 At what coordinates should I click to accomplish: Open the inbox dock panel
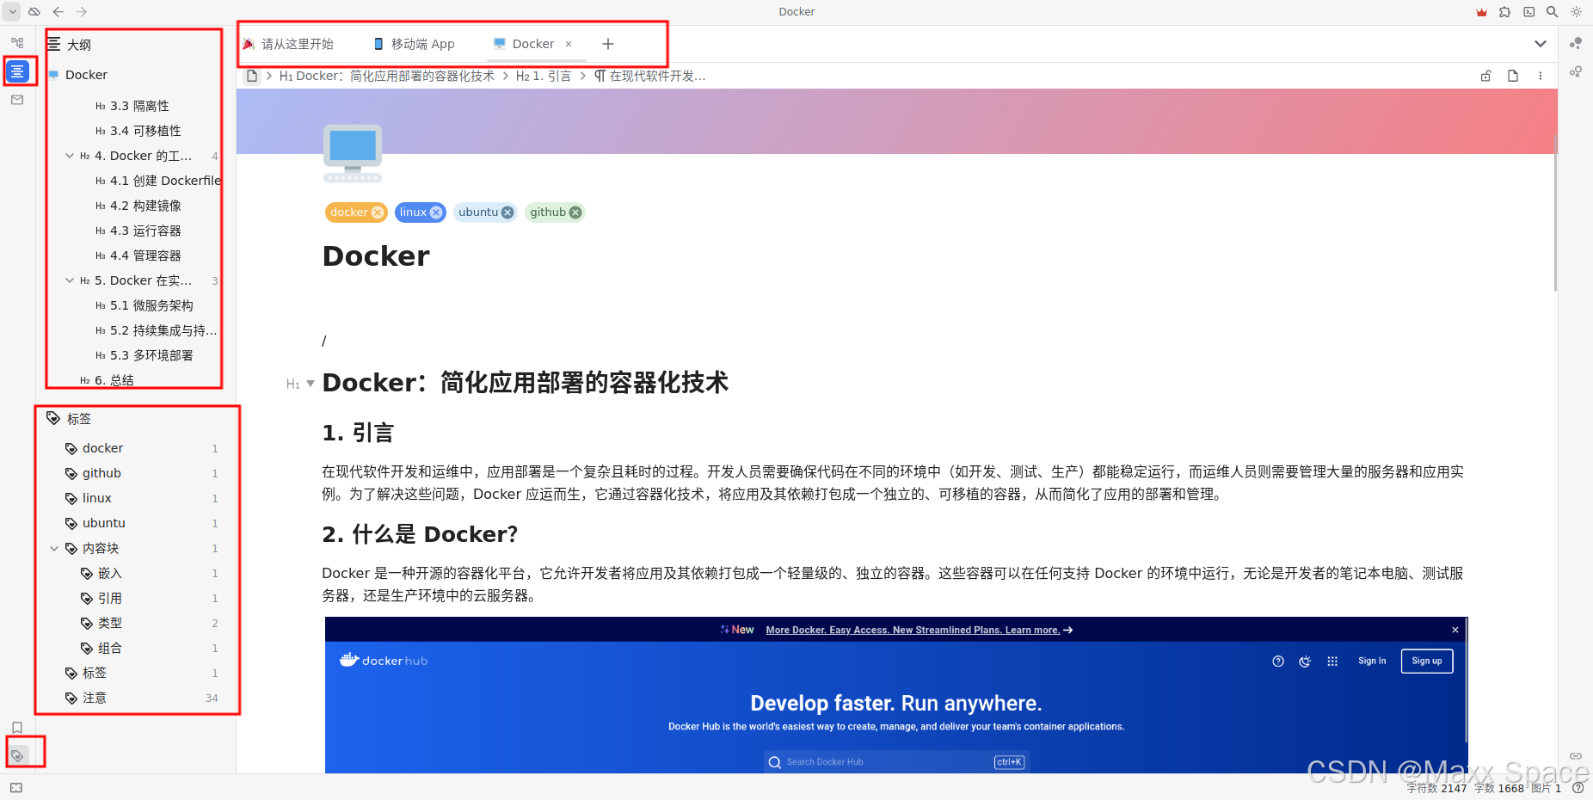coord(17,100)
